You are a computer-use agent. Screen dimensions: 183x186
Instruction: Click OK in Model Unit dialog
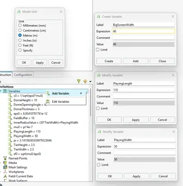tap(24, 62)
